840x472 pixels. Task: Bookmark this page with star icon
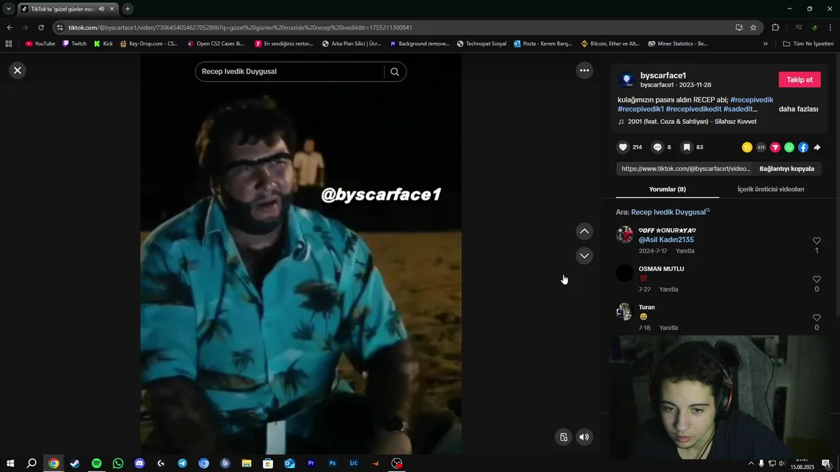pos(753,28)
